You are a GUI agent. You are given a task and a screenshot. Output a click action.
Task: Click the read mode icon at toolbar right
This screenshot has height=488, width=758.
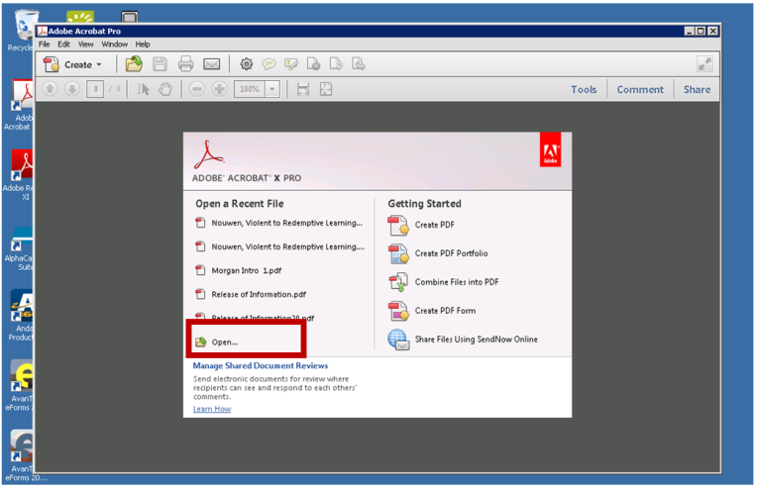[x=704, y=64]
